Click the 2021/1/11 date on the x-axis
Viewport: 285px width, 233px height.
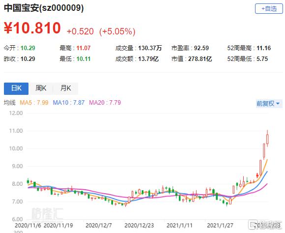click(179, 226)
